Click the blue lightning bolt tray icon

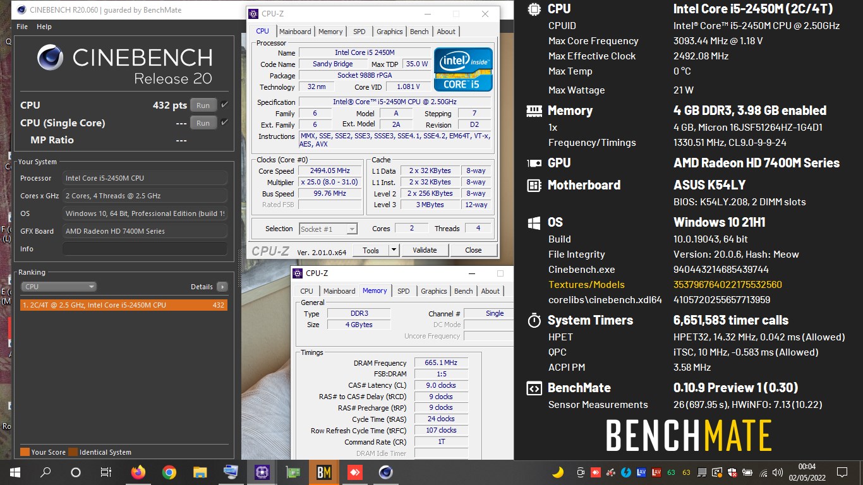point(626,472)
